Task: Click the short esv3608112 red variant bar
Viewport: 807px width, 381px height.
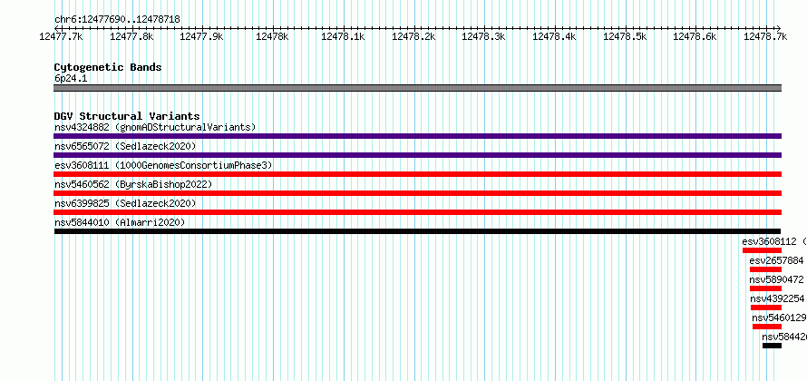Action: [x=762, y=250]
